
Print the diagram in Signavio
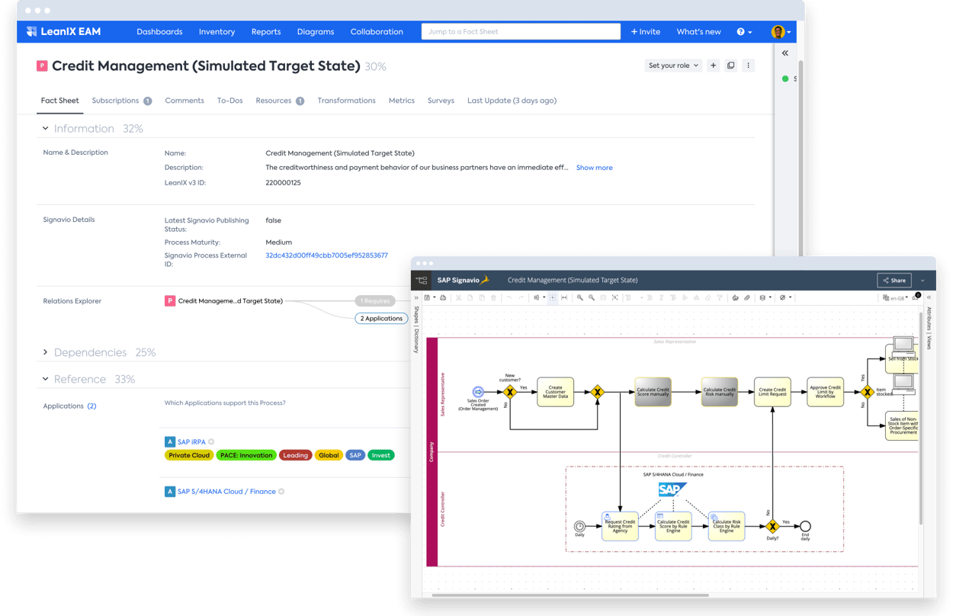coord(444,297)
